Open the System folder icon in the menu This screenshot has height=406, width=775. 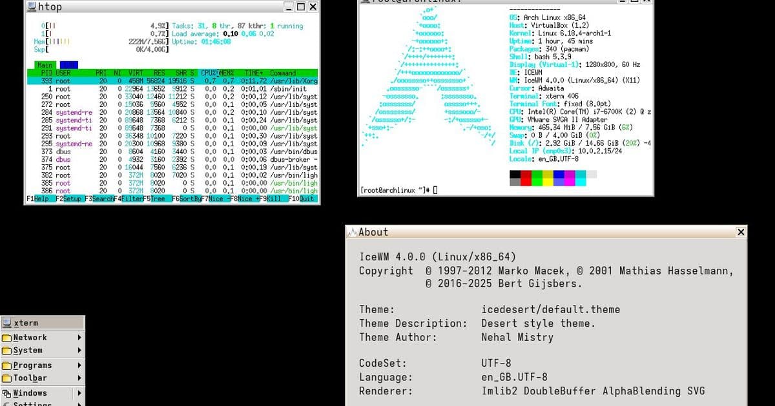point(6,351)
